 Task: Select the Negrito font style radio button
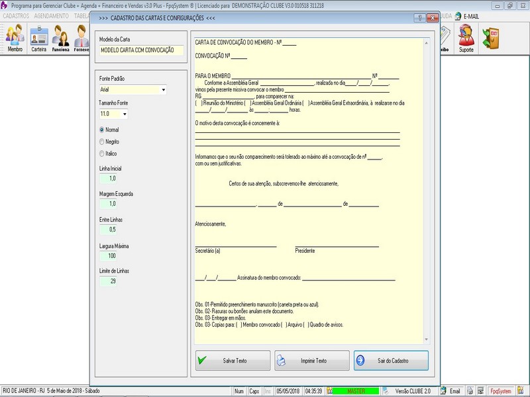point(102,142)
